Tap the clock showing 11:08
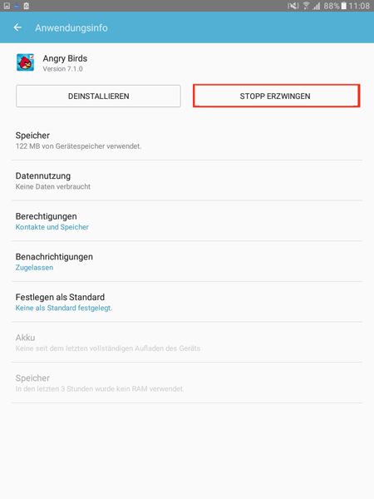Viewport: 374px width, 499px height. [x=359, y=6]
